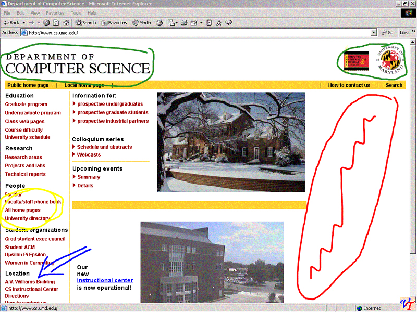The height and width of the screenshot is (312, 417).
Task: Open the Favorites menu in the menu bar
Action: tap(55, 13)
